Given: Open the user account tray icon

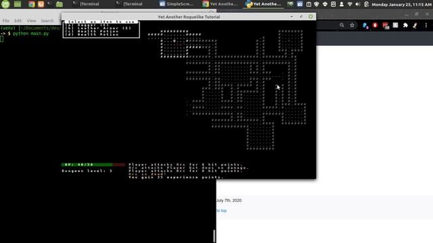Looking at the screenshot, I should point(342,4).
